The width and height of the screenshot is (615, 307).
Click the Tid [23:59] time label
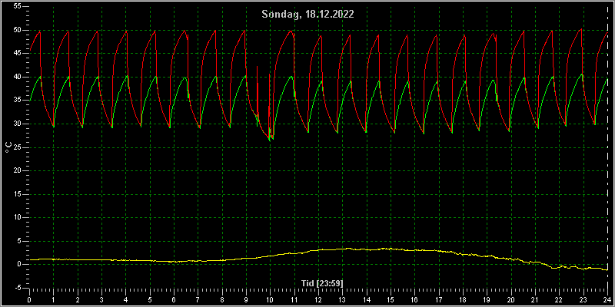(324, 283)
